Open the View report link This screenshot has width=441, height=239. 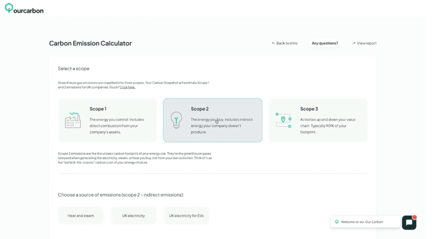366,43
